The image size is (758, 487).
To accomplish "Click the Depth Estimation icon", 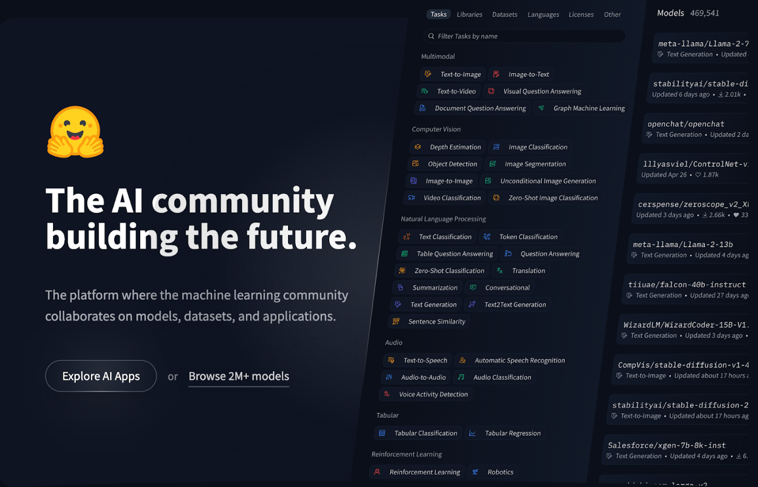I will pos(417,147).
